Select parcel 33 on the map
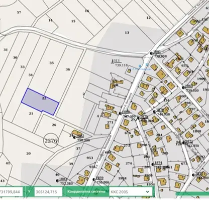 click(x=23, y=67)
